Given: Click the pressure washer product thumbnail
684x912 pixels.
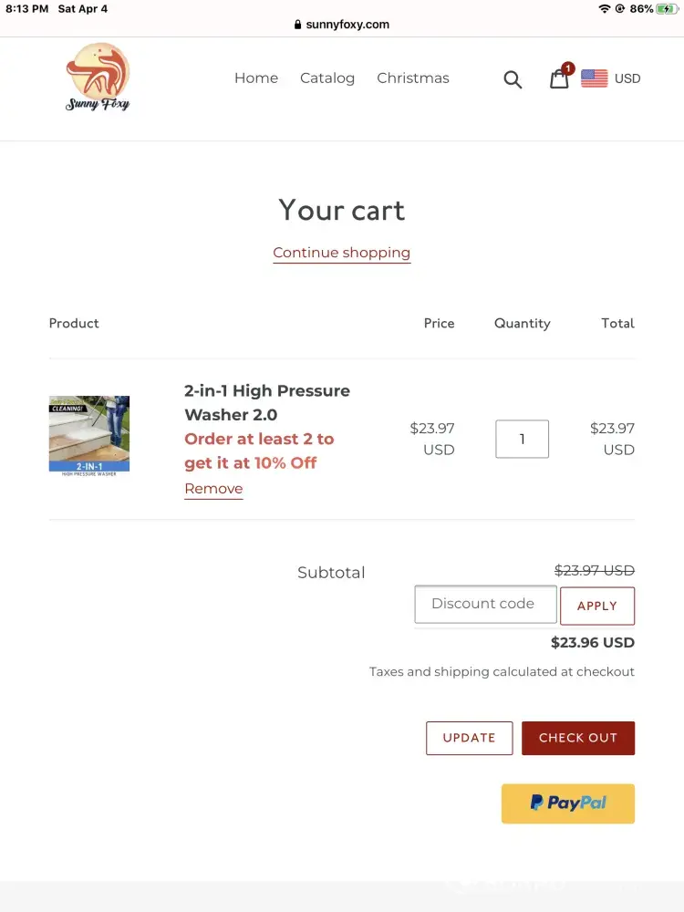Looking at the screenshot, I should coord(89,436).
